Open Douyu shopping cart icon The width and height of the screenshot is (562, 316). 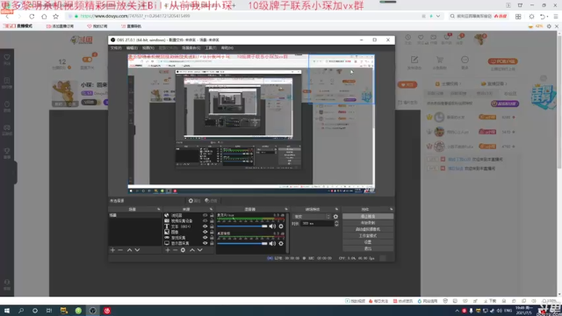click(x=440, y=61)
